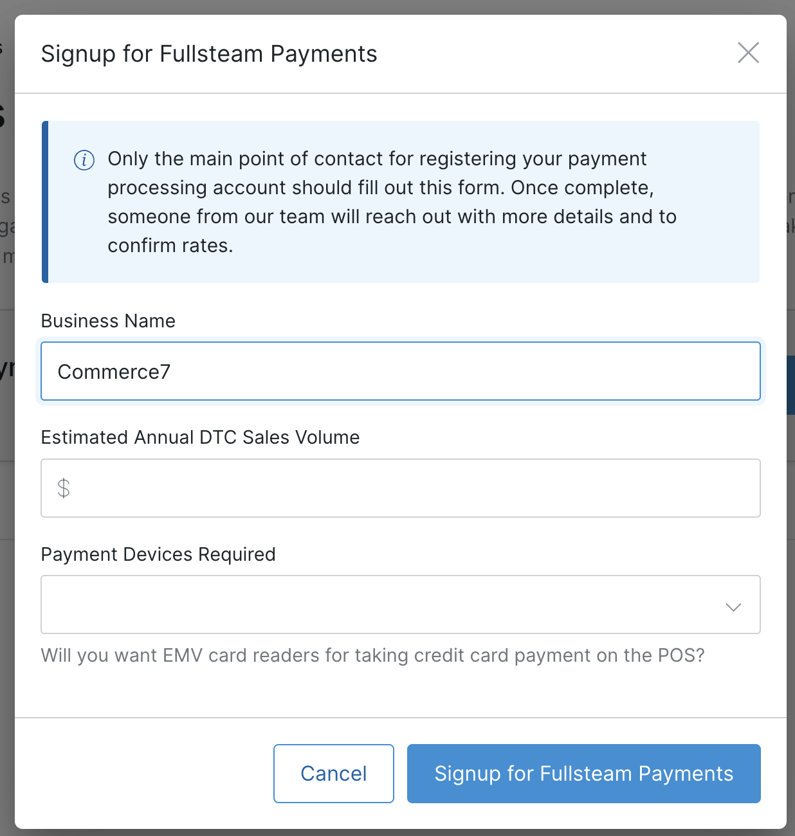Click inside the Business Name field

coord(400,371)
